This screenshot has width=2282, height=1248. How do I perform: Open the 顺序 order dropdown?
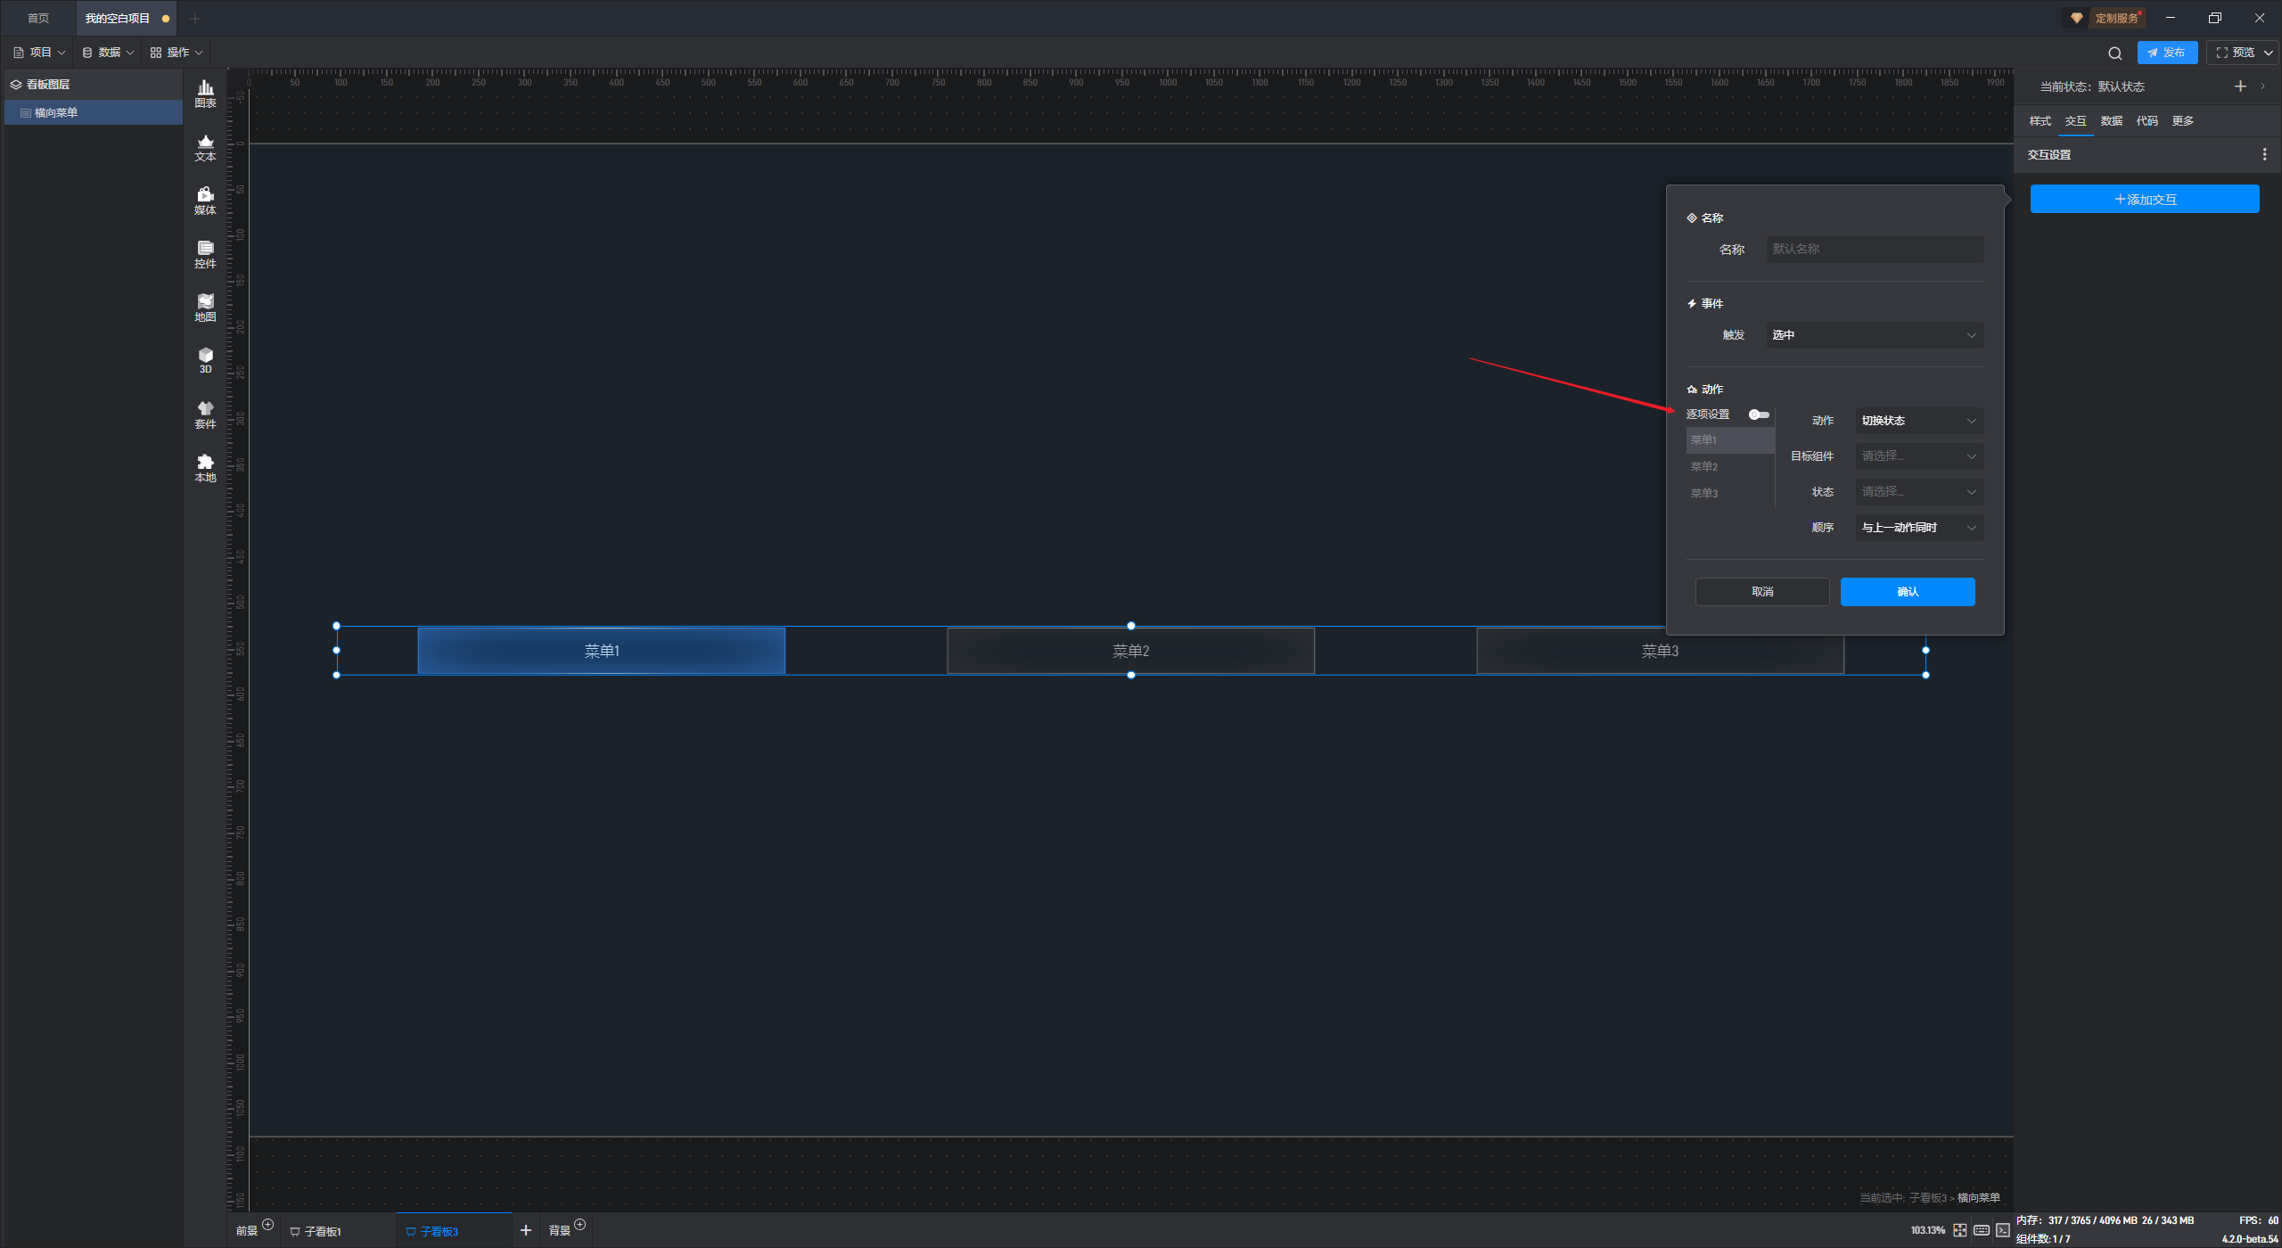pos(1919,528)
